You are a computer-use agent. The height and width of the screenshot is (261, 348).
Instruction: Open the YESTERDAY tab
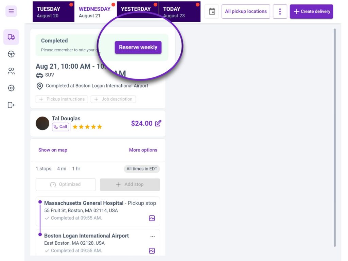tap(136, 9)
